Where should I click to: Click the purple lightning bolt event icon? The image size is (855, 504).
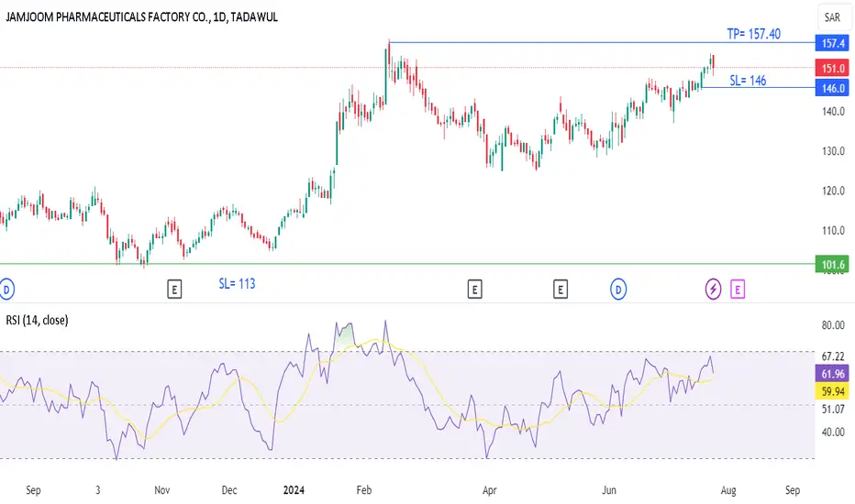coord(713,290)
